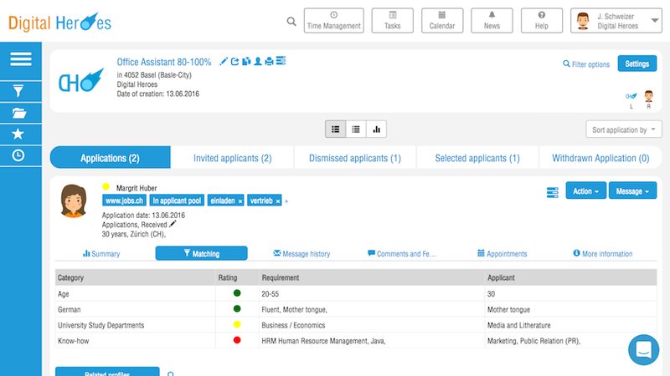Switch to the detailed list view
The height and width of the screenshot is (376, 670).
coord(335,130)
